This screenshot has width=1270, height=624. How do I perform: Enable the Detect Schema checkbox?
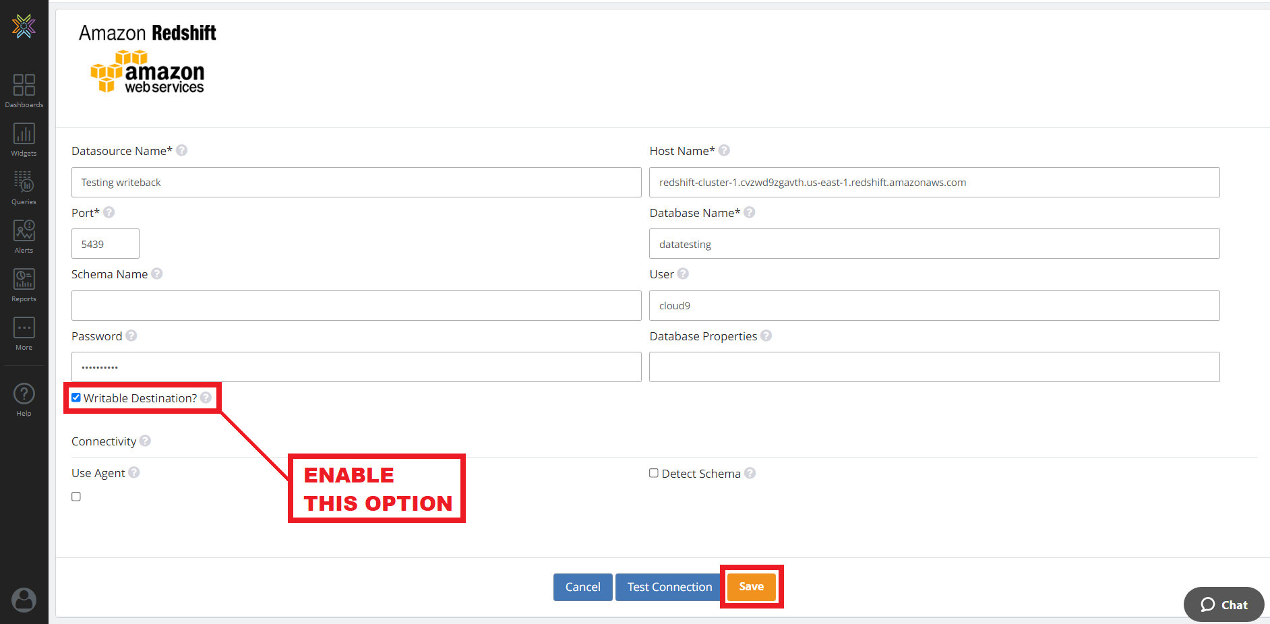[653, 473]
